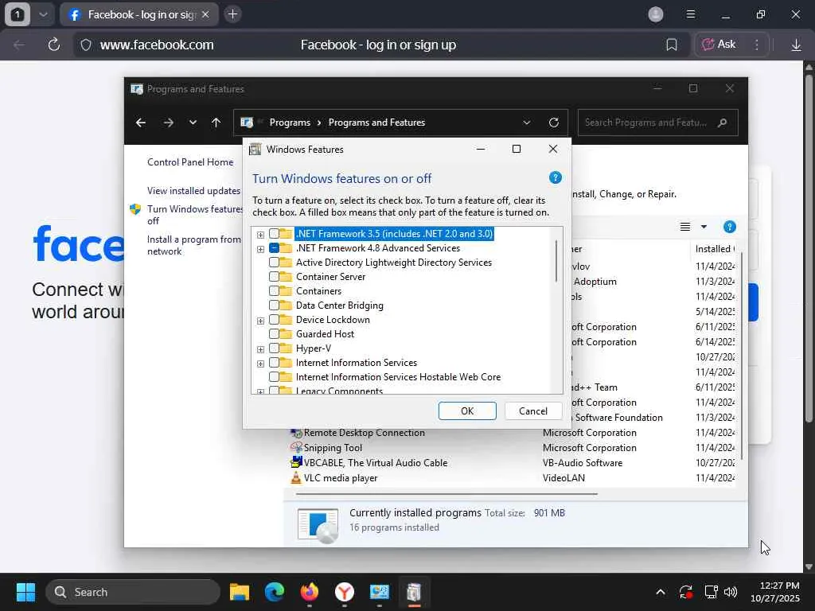Enable Device Lockdown checkbox

point(274,320)
